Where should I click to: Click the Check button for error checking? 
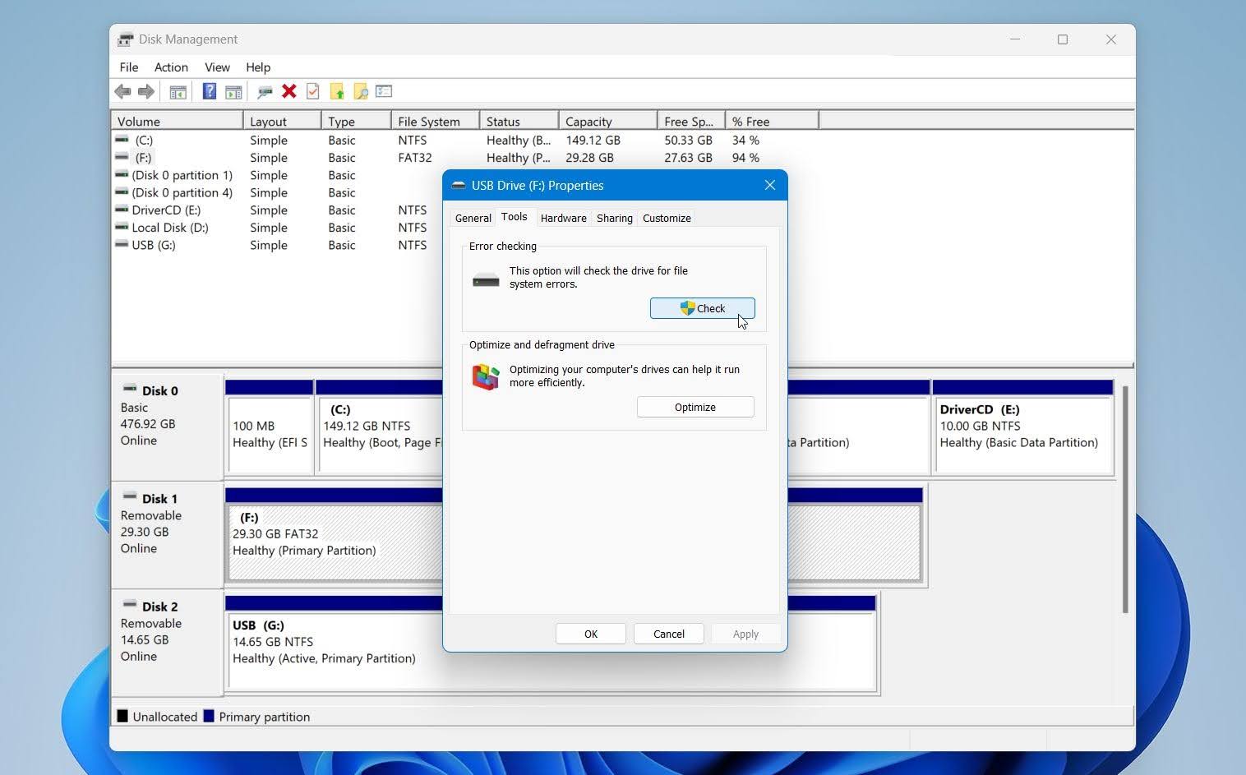[703, 308]
